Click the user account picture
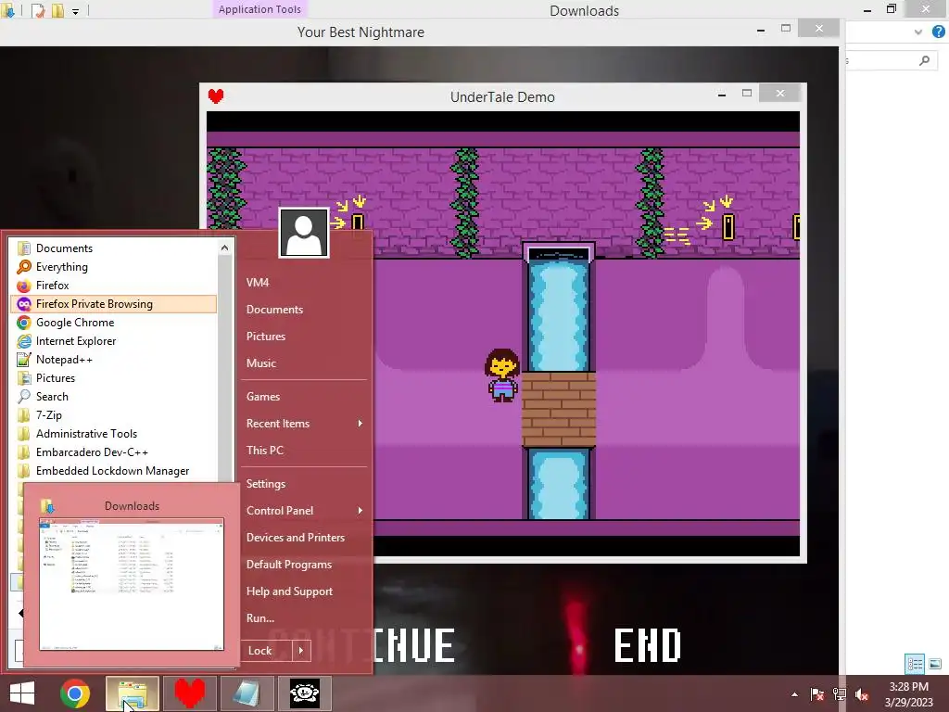Screen dimensions: 949x712 pos(304,233)
